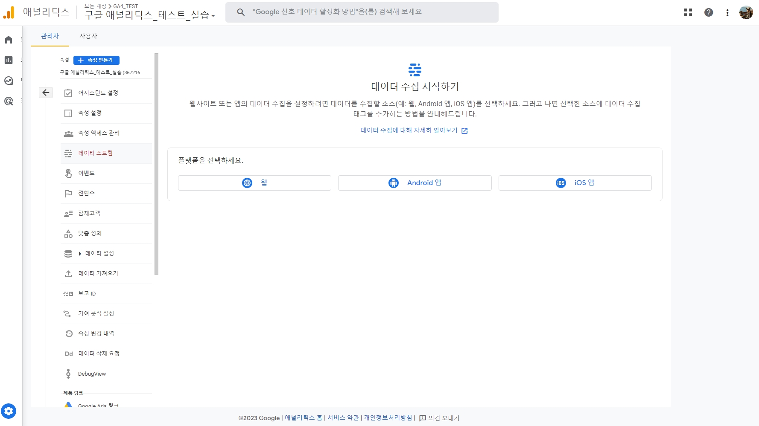Click the 전환수 flag icon
This screenshot has height=426, width=759.
pyautogui.click(x=68, y=194)
